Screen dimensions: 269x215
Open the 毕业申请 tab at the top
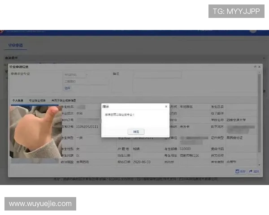click(16, 46)
